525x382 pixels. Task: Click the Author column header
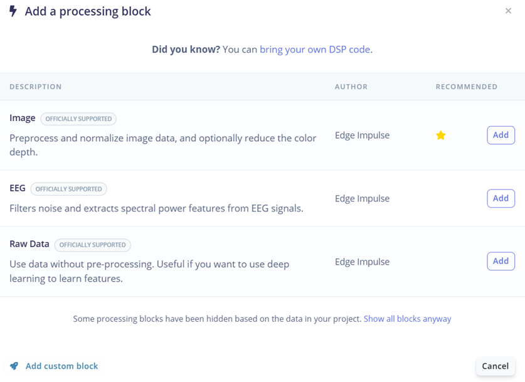pos(351,87)
